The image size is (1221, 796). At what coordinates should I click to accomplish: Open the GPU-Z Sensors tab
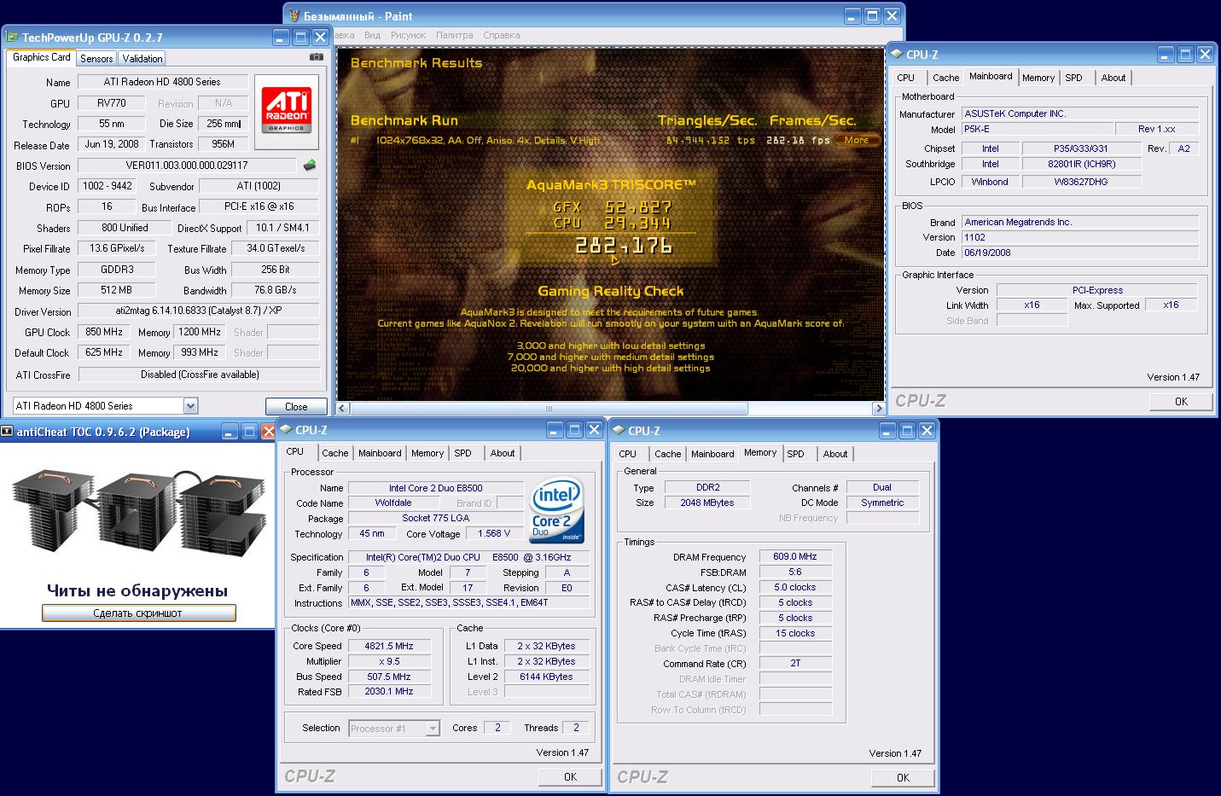(96, 58)
